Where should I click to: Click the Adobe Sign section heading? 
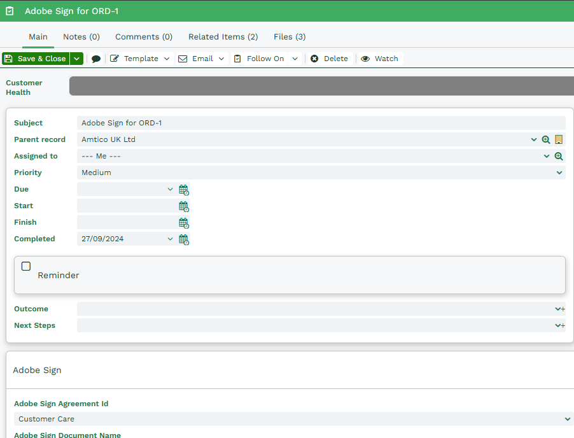(x=37, y=371)
